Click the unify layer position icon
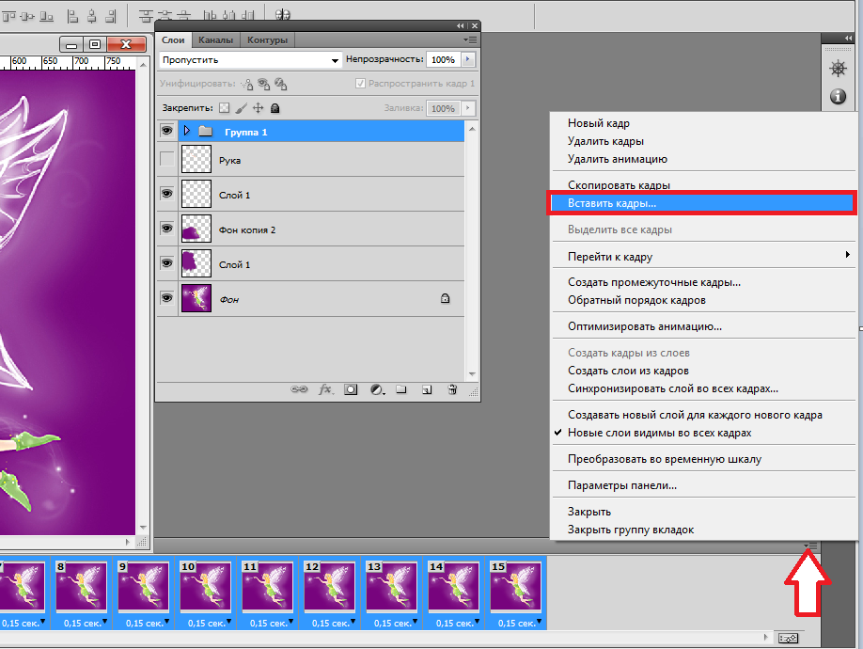This screenshot has height=649, width=863. [247, 84]
